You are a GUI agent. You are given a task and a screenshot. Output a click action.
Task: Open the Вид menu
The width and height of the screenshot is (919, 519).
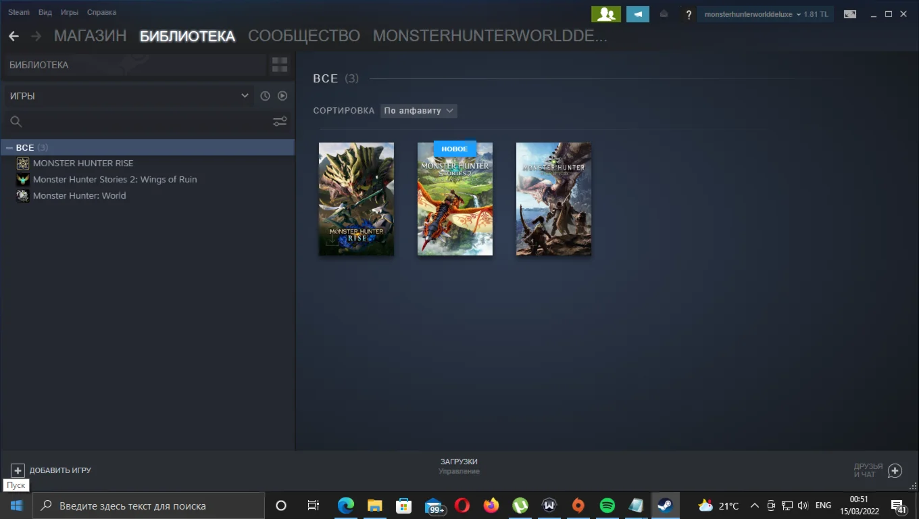point(45,12)
